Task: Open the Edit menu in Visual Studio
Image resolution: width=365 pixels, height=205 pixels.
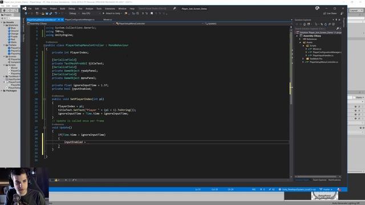Action: 36,9
